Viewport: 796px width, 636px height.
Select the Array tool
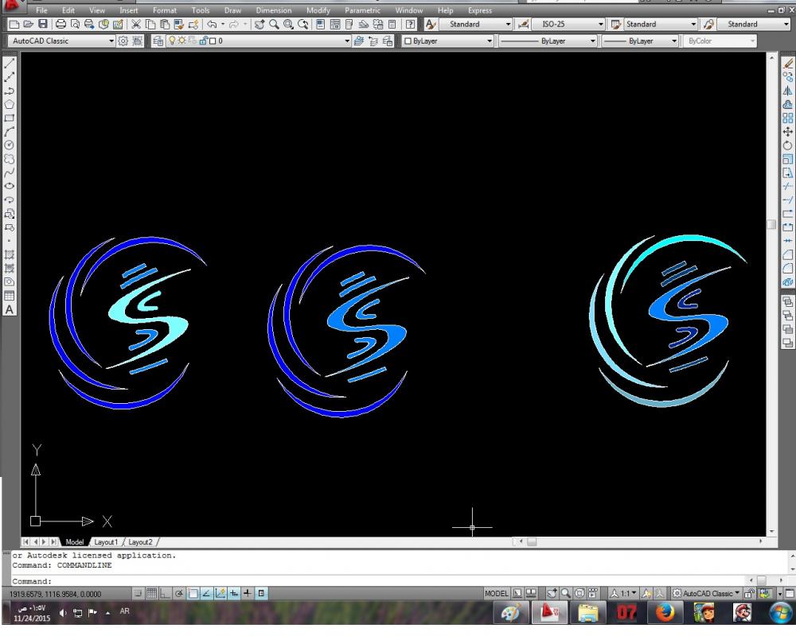pyautogui.click(x=787, y=118)
